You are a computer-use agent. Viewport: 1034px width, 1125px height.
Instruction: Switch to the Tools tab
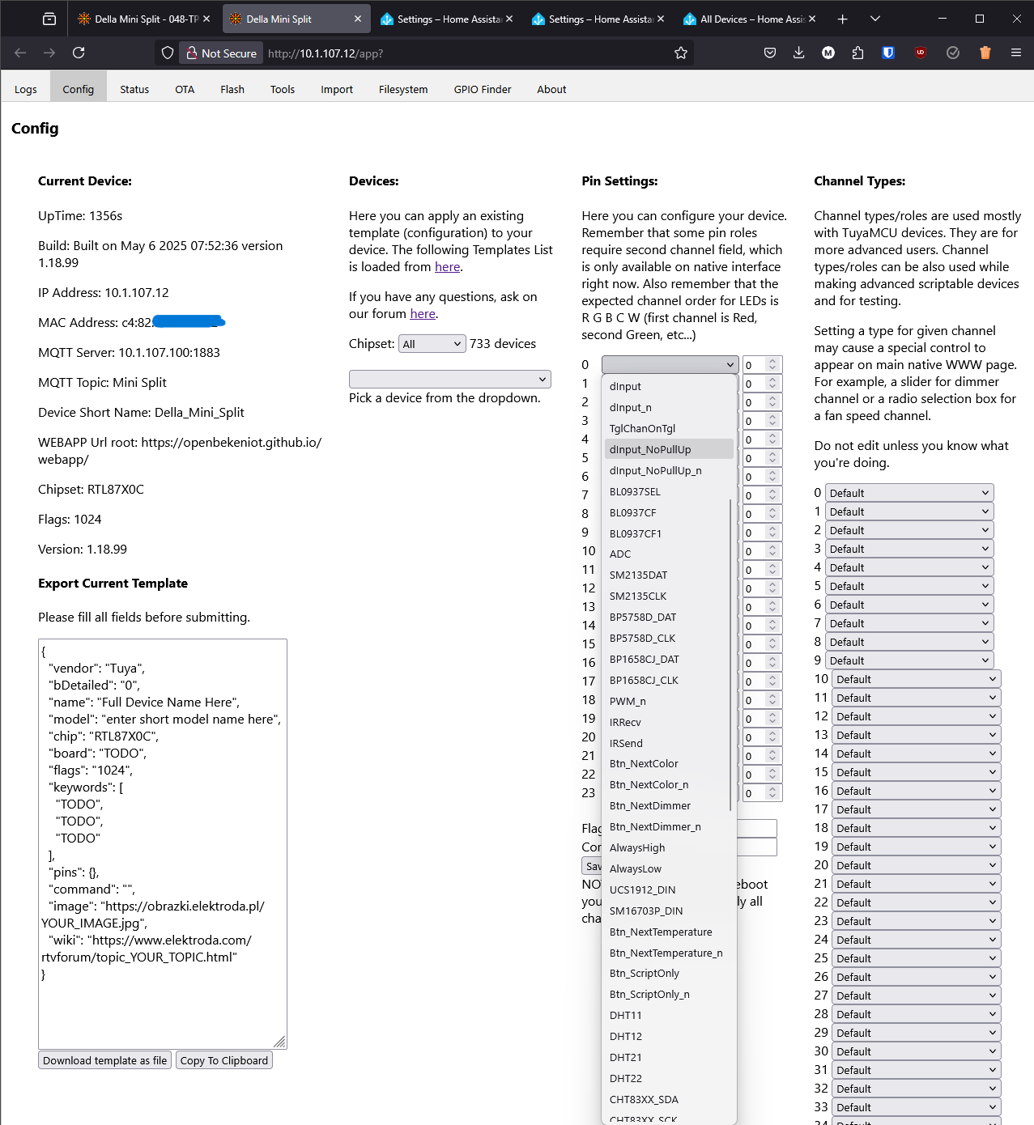[x=283, y=89]
